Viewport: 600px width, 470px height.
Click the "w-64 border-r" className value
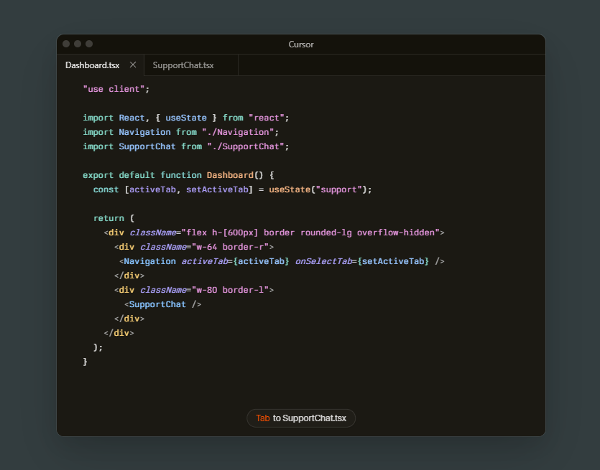(230, 247)
